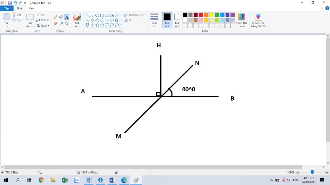Activate Color 2 (Màu 2) selector
The width and height of the screenshot is (330, 185).
177,20
